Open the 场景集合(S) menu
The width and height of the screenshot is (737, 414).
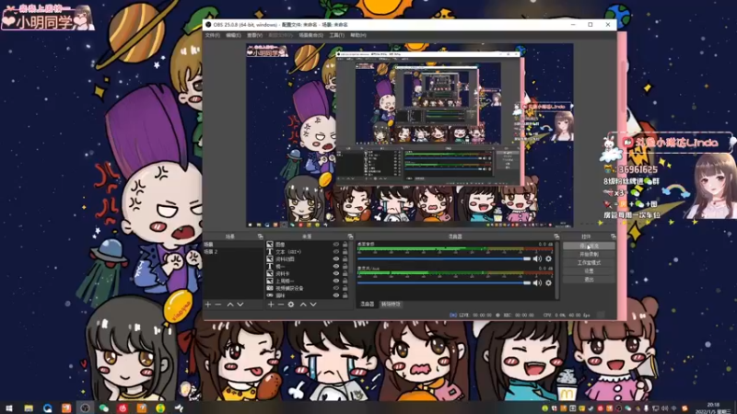point(310,35)
